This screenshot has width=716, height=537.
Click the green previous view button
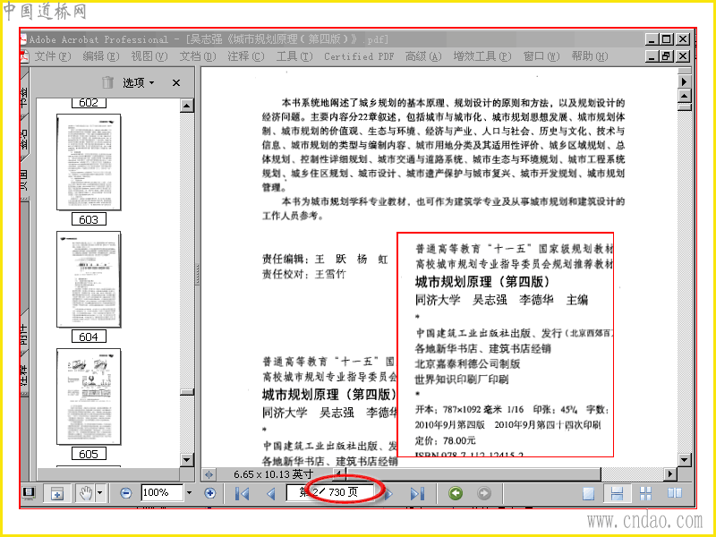tap(456, 493)
